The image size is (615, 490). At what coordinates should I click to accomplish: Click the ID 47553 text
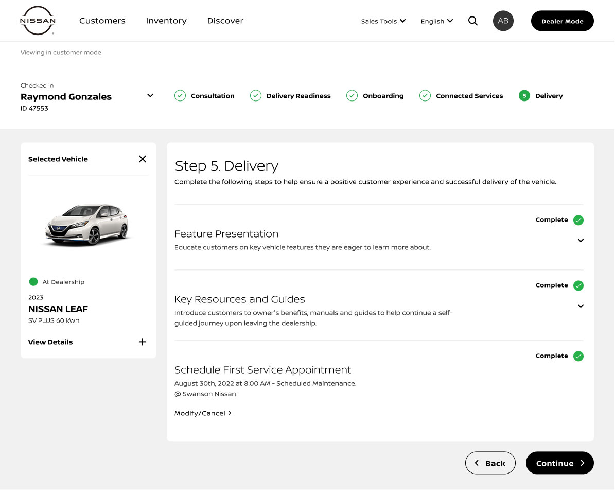(34, 108)
